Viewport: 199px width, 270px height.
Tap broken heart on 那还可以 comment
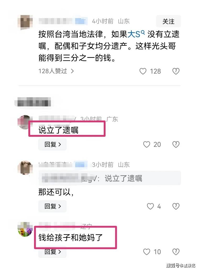coord(176,206)
